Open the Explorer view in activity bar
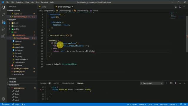Image resolution: width=188 pixels, height=106 pixels. pos(3,8)
